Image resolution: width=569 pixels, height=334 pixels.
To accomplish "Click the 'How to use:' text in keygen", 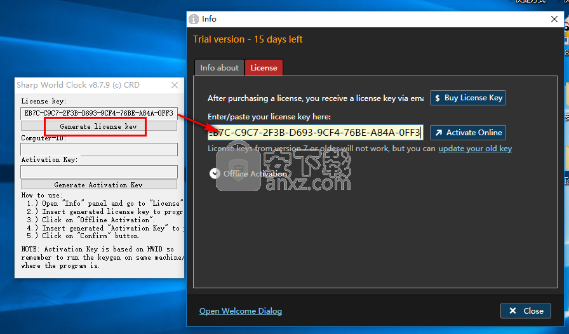I will coord(42,196).
